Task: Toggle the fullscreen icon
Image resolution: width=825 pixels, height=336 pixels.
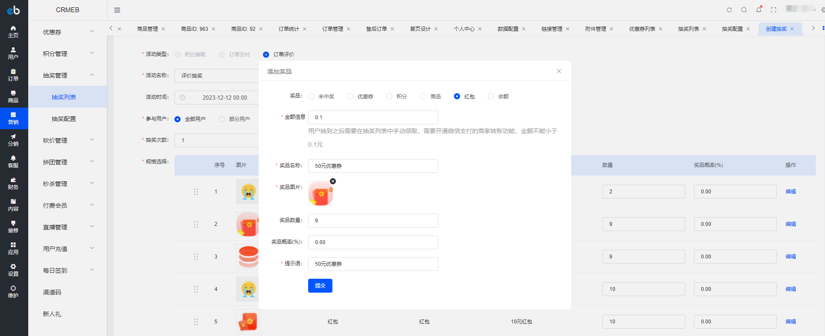Action: [773, 10]
